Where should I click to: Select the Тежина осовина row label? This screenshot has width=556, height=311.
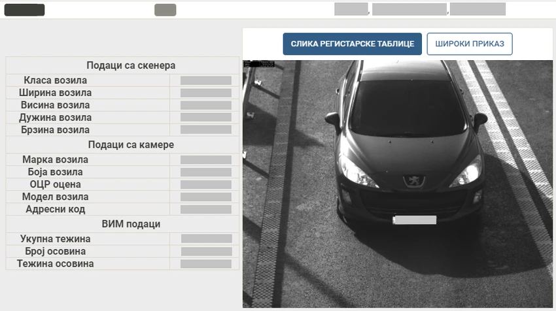(x=56, y=264)
